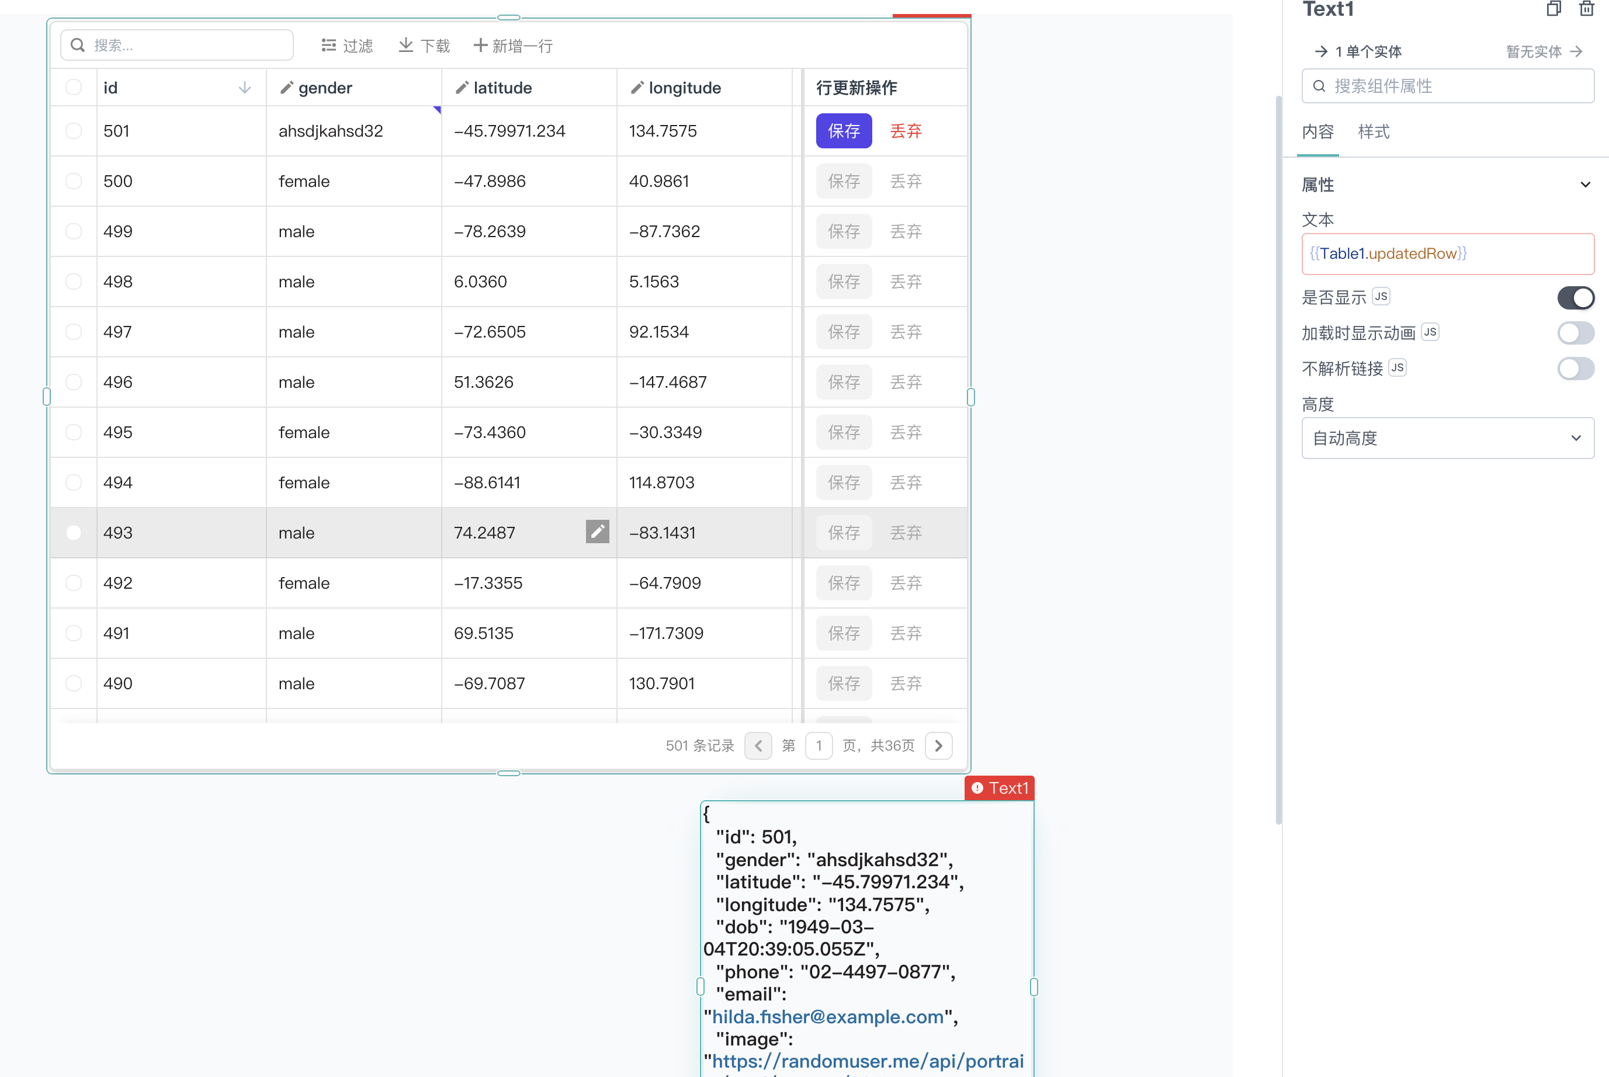1609x1077 pixels.
Task: Click the table search input
Action: tap(177, 46)
